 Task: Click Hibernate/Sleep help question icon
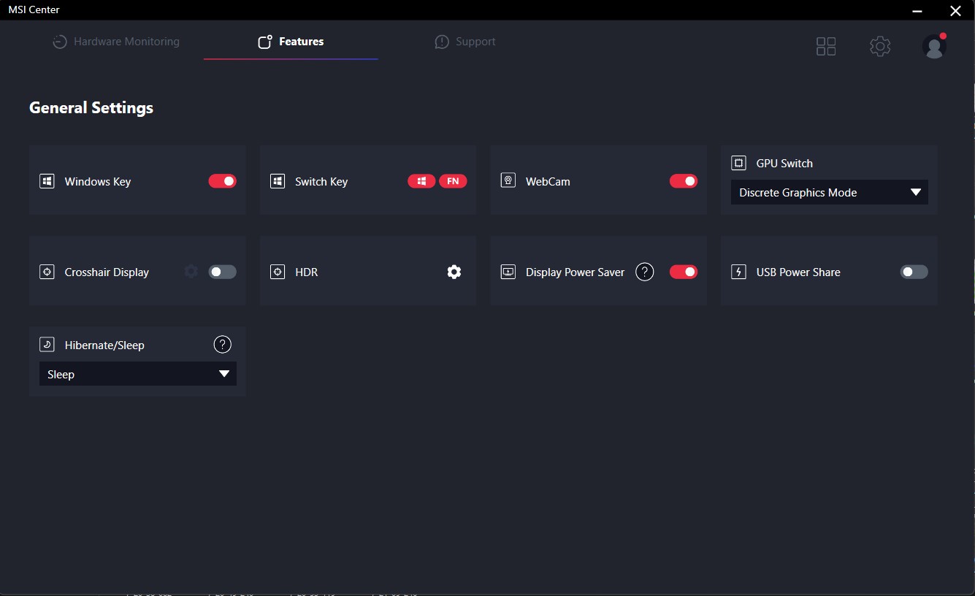tap(222, 345)
